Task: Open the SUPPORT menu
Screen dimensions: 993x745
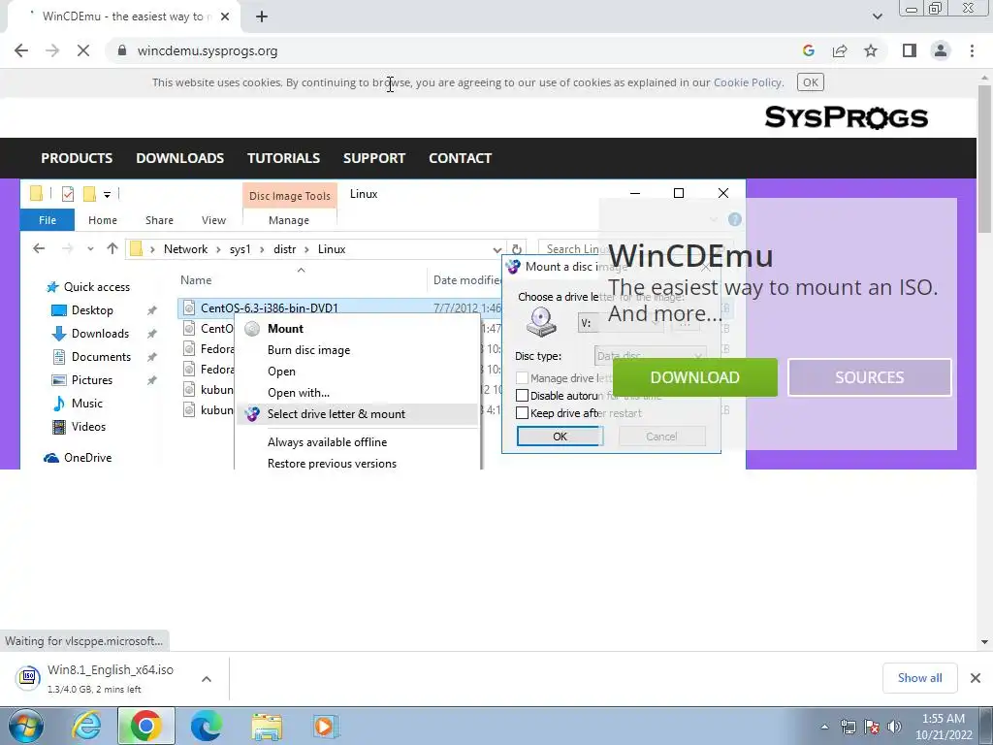Action: [373, 158]
